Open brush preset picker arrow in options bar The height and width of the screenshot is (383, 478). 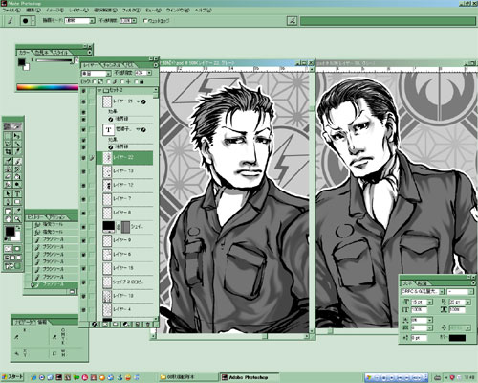(33, 21)
